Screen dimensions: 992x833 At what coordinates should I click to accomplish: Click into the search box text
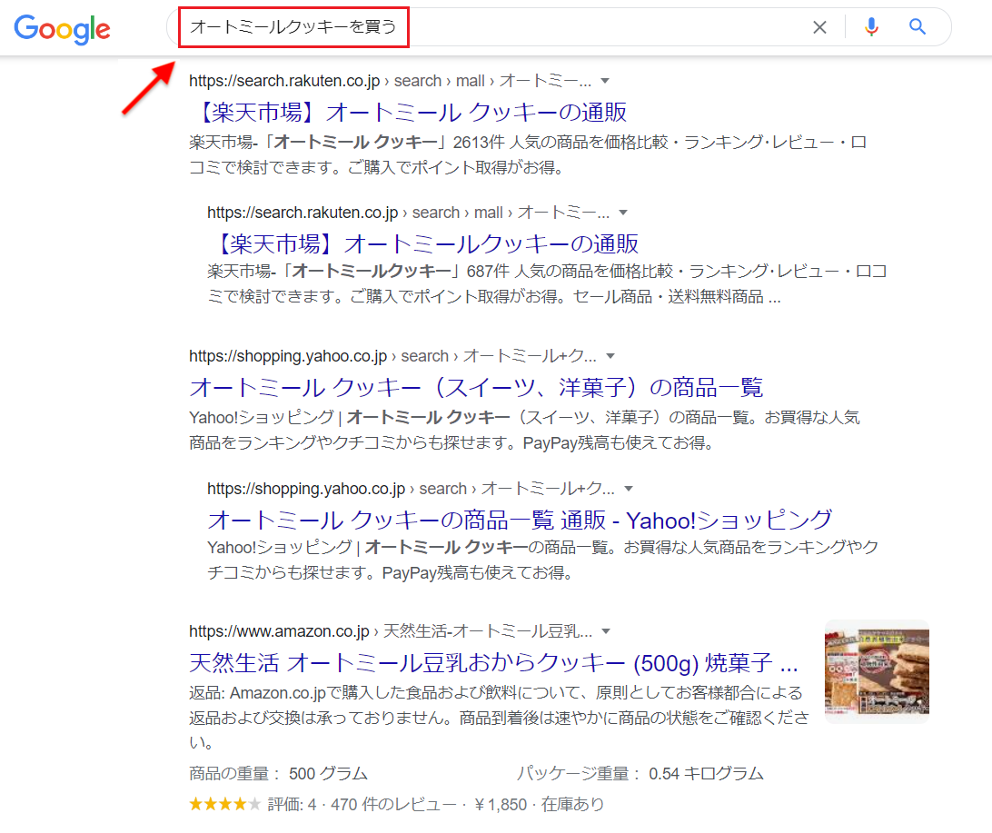(x=293, y=26)
